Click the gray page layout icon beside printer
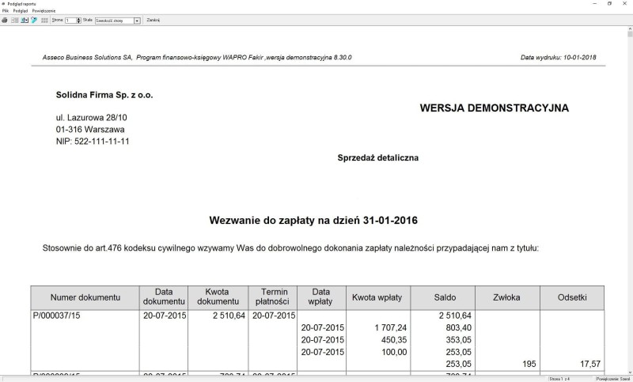 coord(14,20)
